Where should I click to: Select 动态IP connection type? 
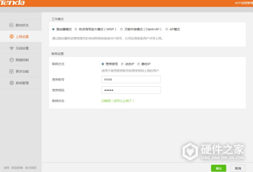coord(122,64)
